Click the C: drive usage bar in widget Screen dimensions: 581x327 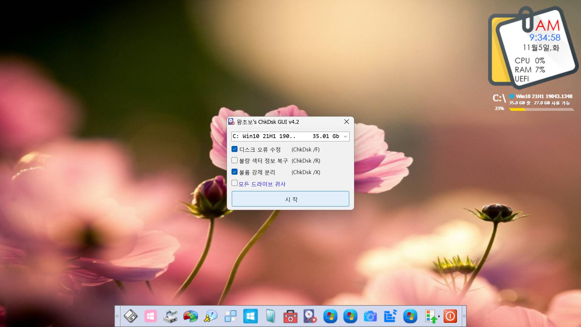pyautogui.click(x=542, y=110)
